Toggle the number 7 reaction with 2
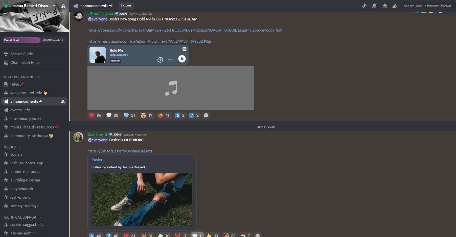The width and height of the screenshot is (456, 237). [x=194, y=115]
